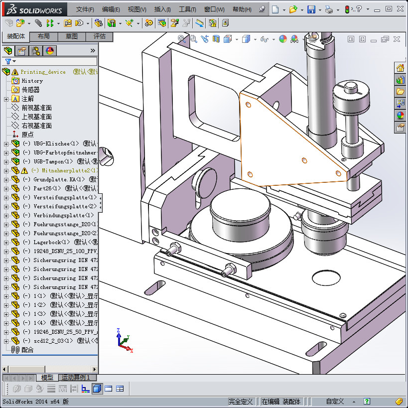Image resolution: width=408 pixels, height=408 pixels.
Task: Click Zoom to Fit in view toolbar
Action: [182, 39]
